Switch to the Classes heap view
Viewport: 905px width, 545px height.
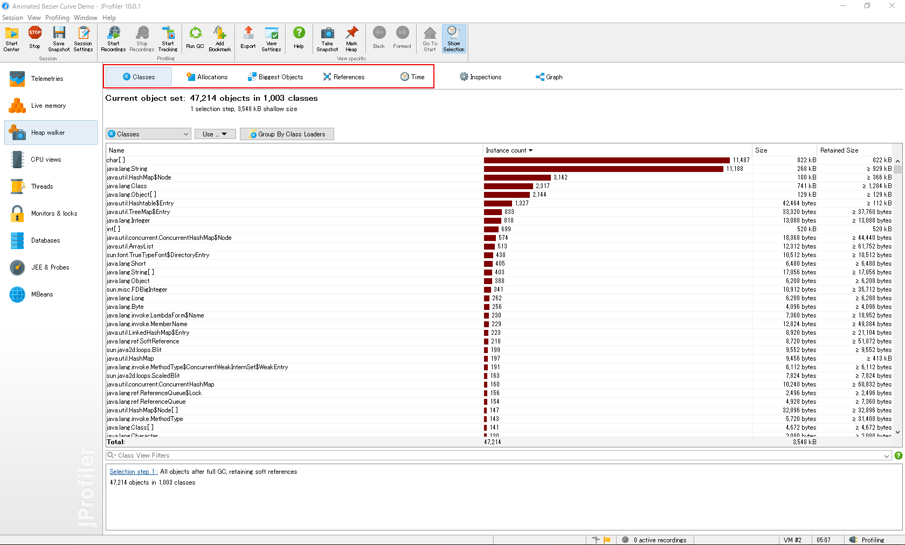tap(139, 77)
